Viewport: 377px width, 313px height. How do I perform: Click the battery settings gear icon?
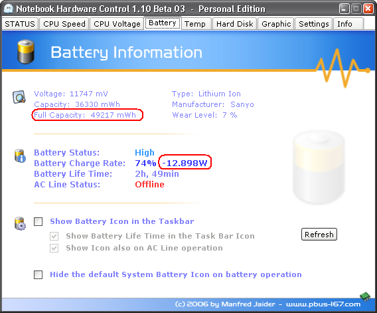tap(20, 224)
